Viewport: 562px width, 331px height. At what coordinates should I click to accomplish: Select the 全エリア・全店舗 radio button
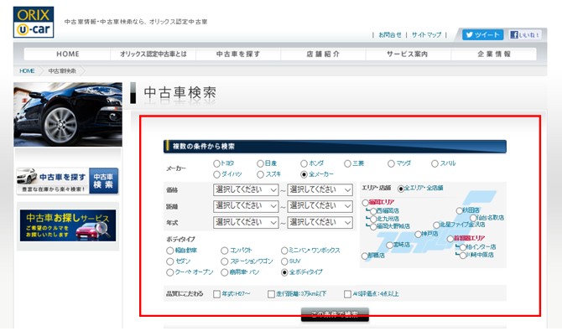pyautogui.click(x=401, y=189)
